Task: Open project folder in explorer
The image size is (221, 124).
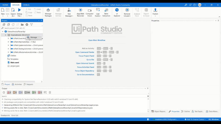Action: pyautogui.click(x=22, y=25)
